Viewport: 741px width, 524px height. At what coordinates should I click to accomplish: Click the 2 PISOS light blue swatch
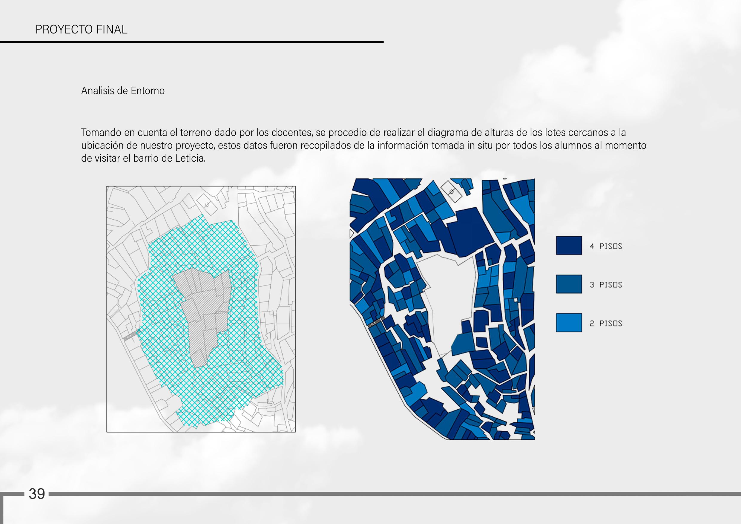pyautogui.click(x=569, y=323)
